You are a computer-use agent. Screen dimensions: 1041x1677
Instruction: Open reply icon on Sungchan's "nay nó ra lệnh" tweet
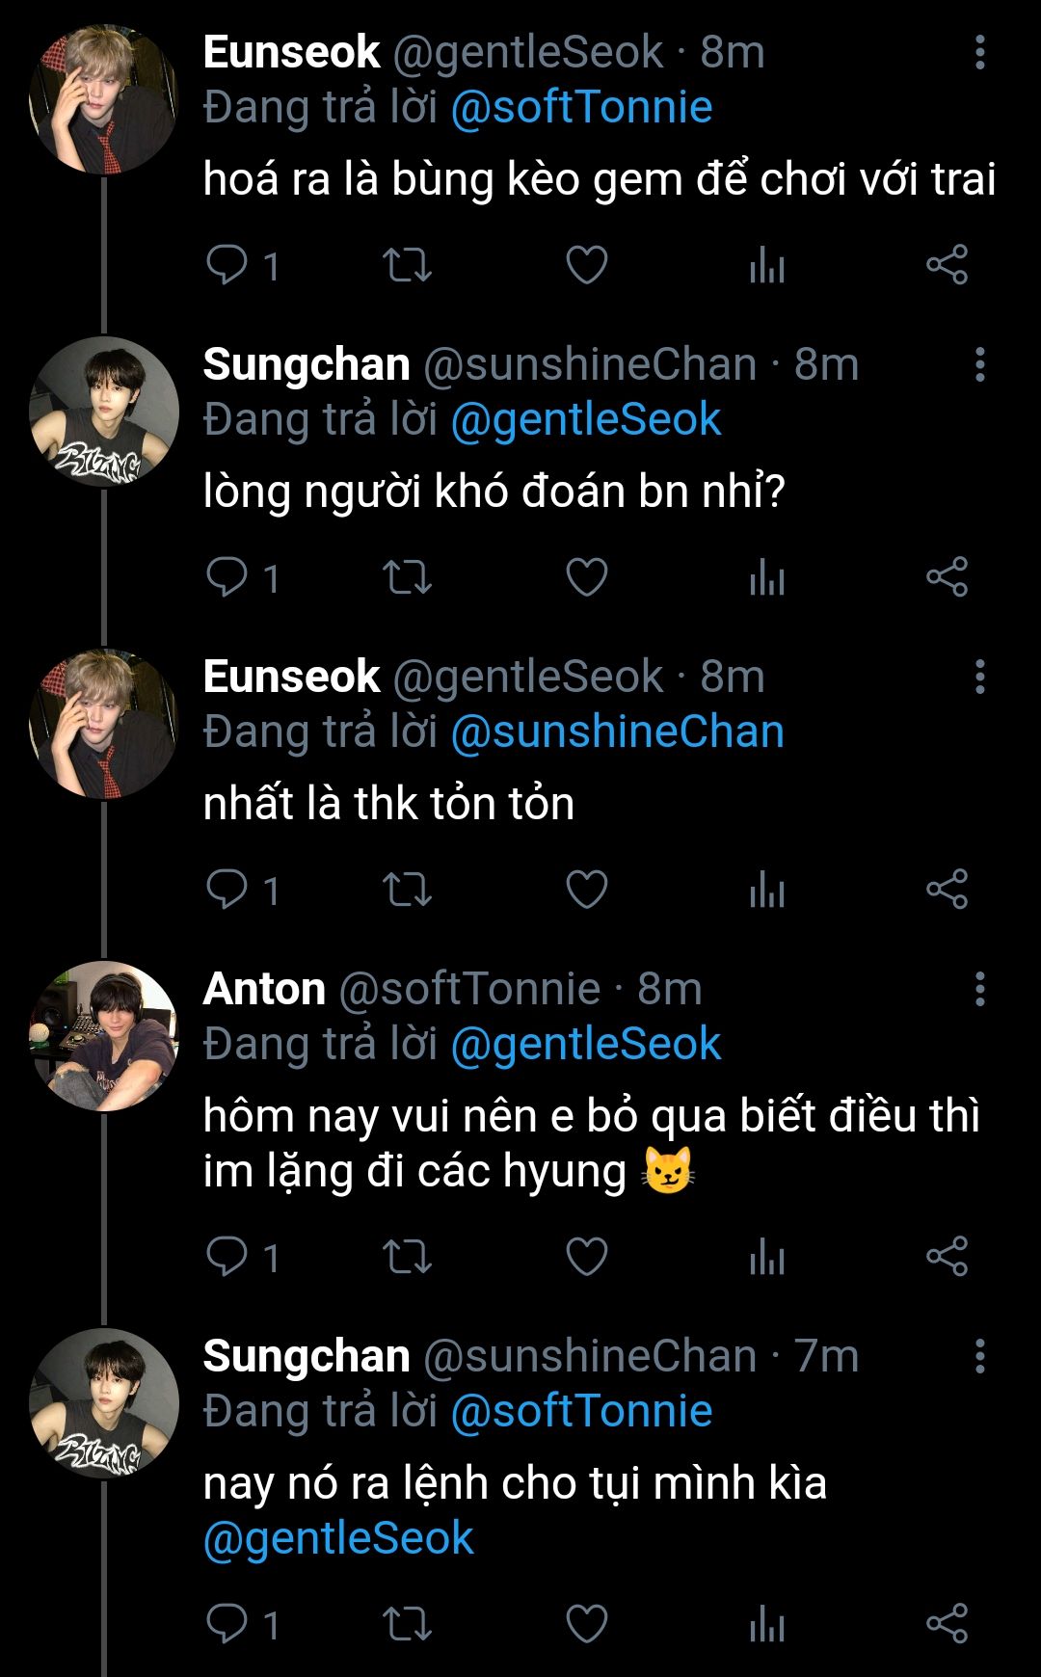point(227,1624)
